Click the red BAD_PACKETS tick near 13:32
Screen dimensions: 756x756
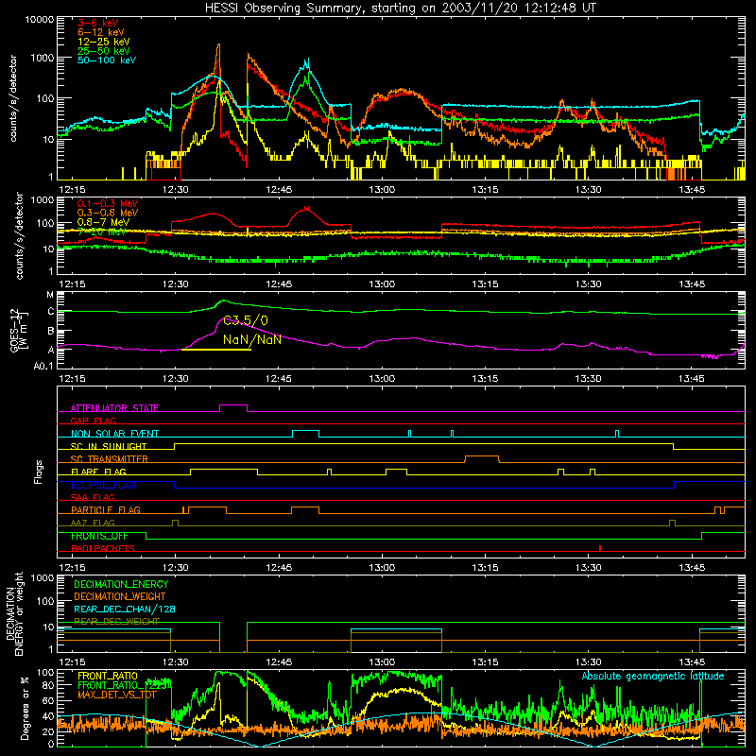coord(600,548)
